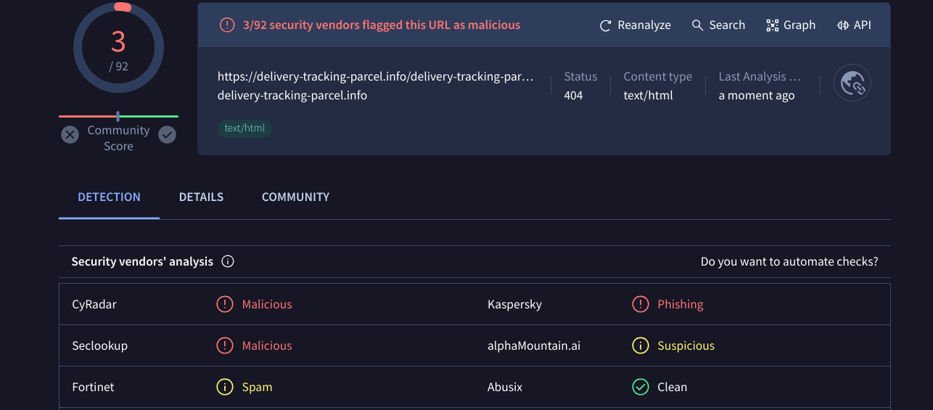The height and width of the screenshot is (410, 933).
Task: Click the Abusix Clean checkmark icon
Action: (640, 387)
